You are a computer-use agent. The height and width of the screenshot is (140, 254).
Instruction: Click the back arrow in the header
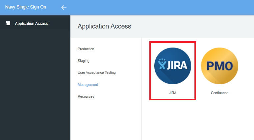[64, 8]
